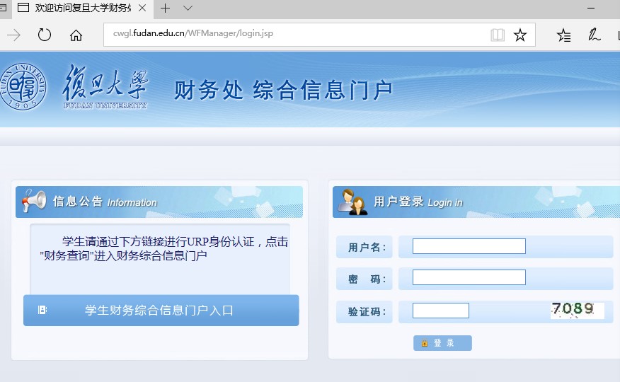Add page to favorites star icon

tap(520, 35)
